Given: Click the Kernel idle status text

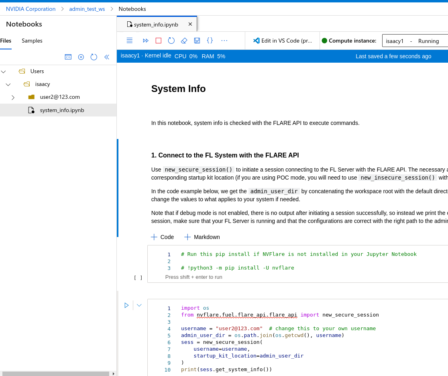Looking at the screenshot, I should pos(158,55).
